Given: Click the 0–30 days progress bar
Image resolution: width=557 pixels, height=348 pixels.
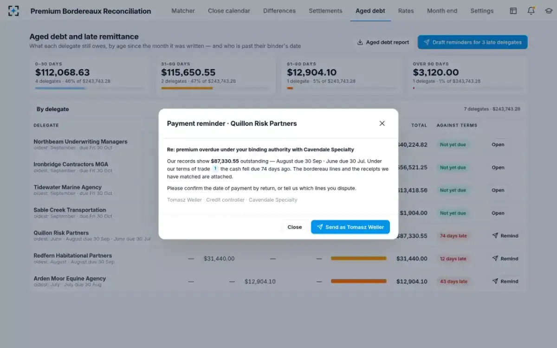Looking at the screenshot, I should [90, 88].
